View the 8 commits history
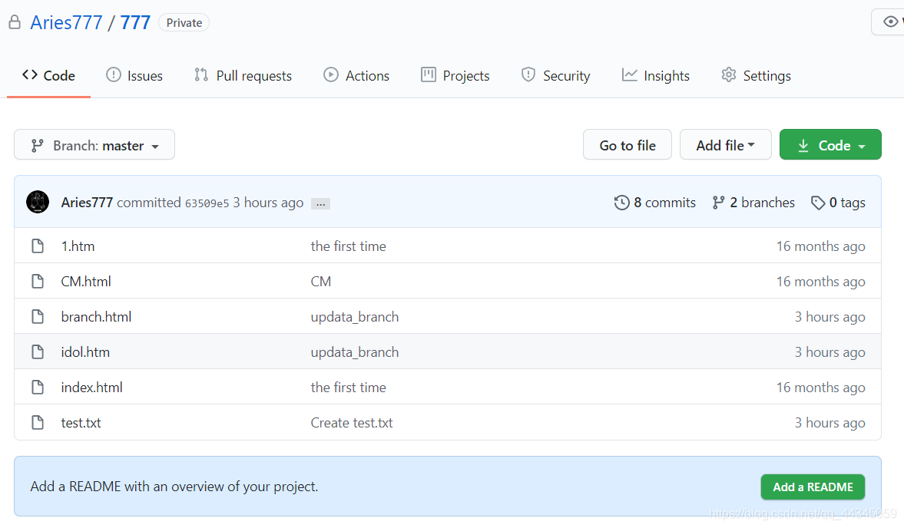Viewport: 904px width, 528px height. 655,203
